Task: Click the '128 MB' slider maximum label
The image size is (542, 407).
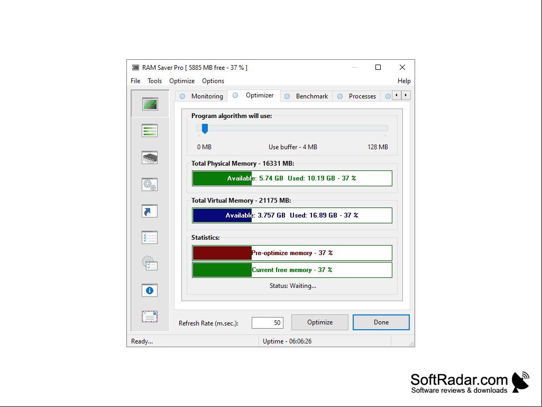Action: 378,147
